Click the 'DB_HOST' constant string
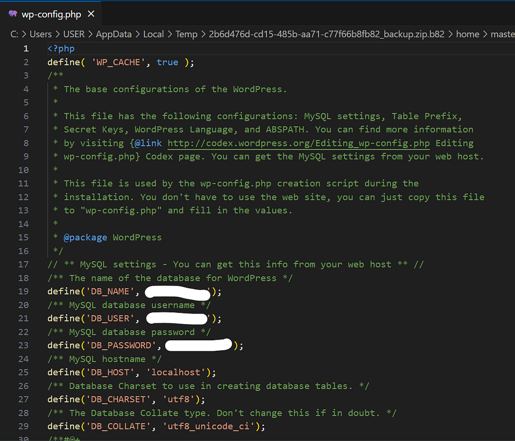Viewport: 515px width, 441px height. click(x=110, y=372)
